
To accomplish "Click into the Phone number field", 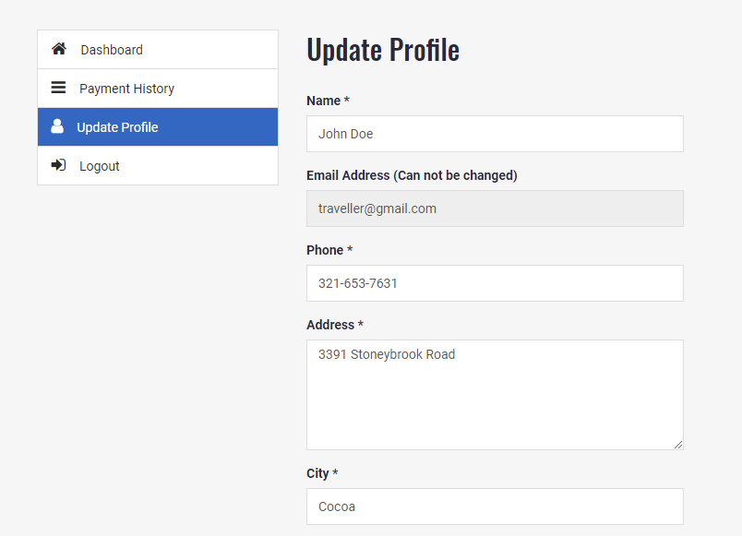I will tap(495, 283).
